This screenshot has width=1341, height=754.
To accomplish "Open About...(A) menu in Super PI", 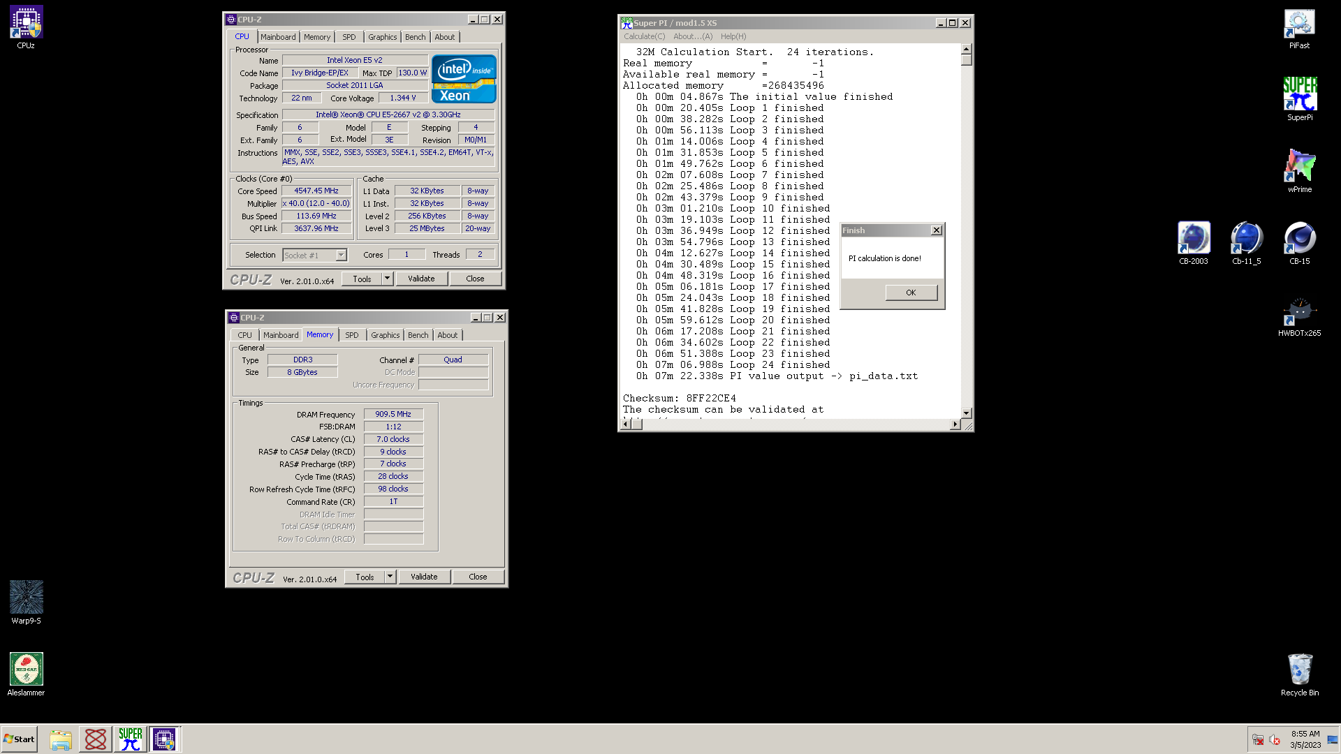I will pos(693,36).
